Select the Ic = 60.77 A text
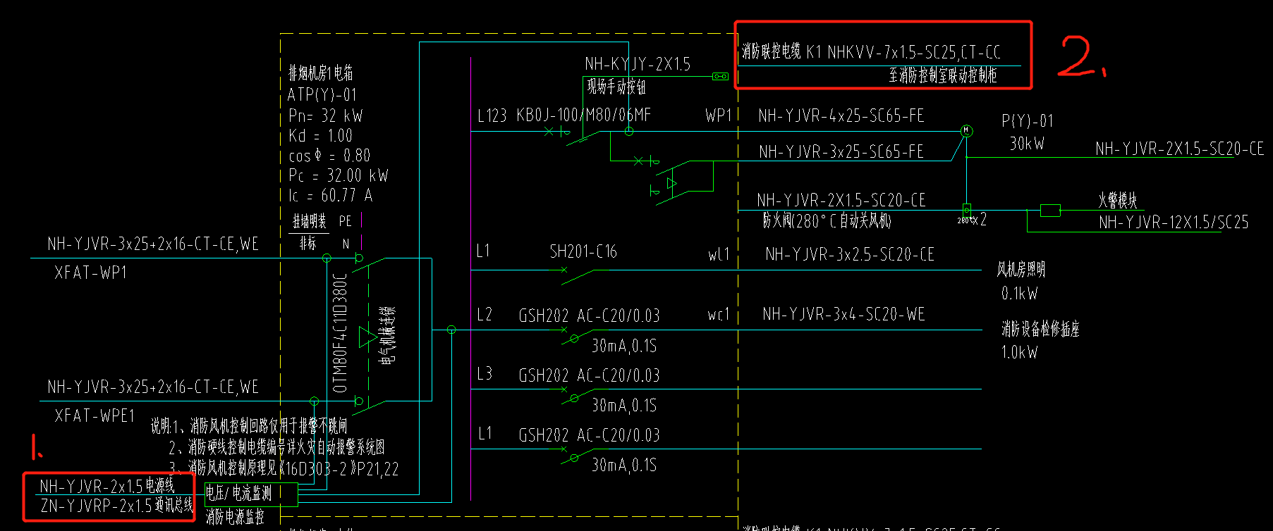 pyautogui.click(x=330, y=195)
